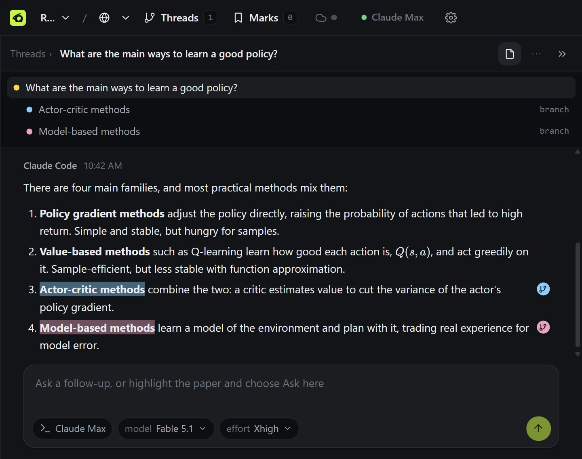Click the Claude Max connection status

pyautogui.click(x=392, y=17)
